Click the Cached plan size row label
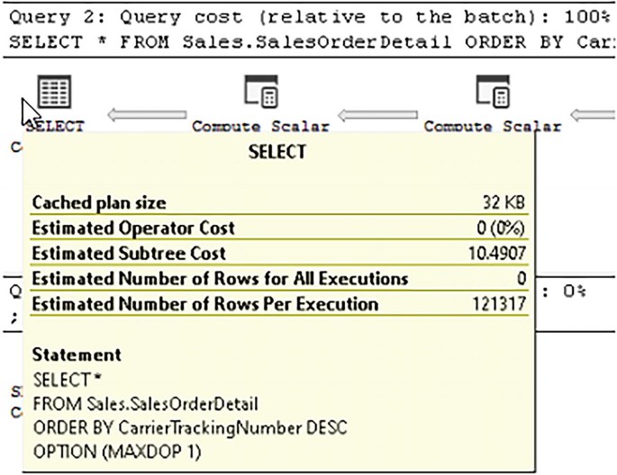 point(99,203)
